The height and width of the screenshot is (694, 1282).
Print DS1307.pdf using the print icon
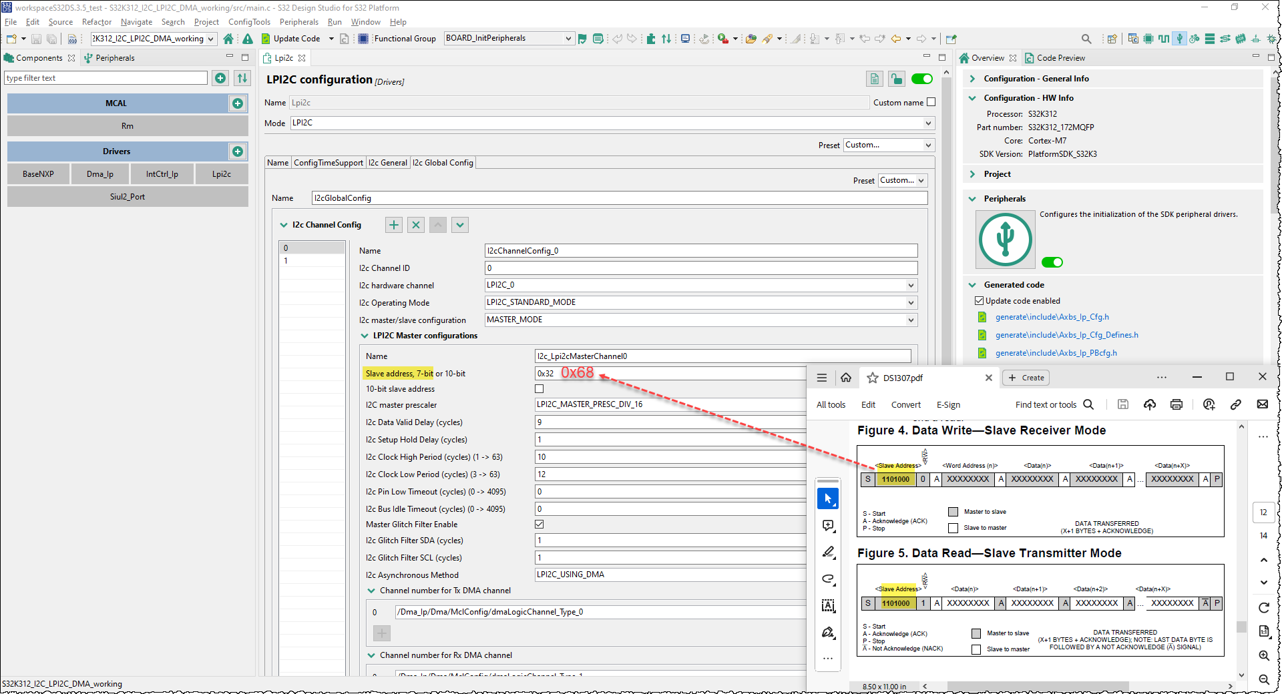point(1176,404)
